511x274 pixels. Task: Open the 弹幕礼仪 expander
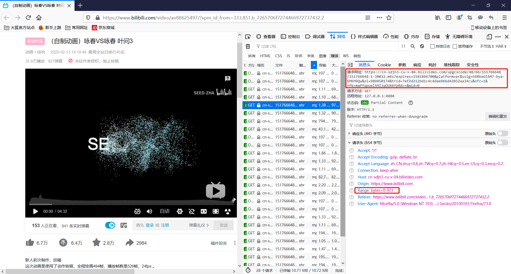click(x=199, y=225)
